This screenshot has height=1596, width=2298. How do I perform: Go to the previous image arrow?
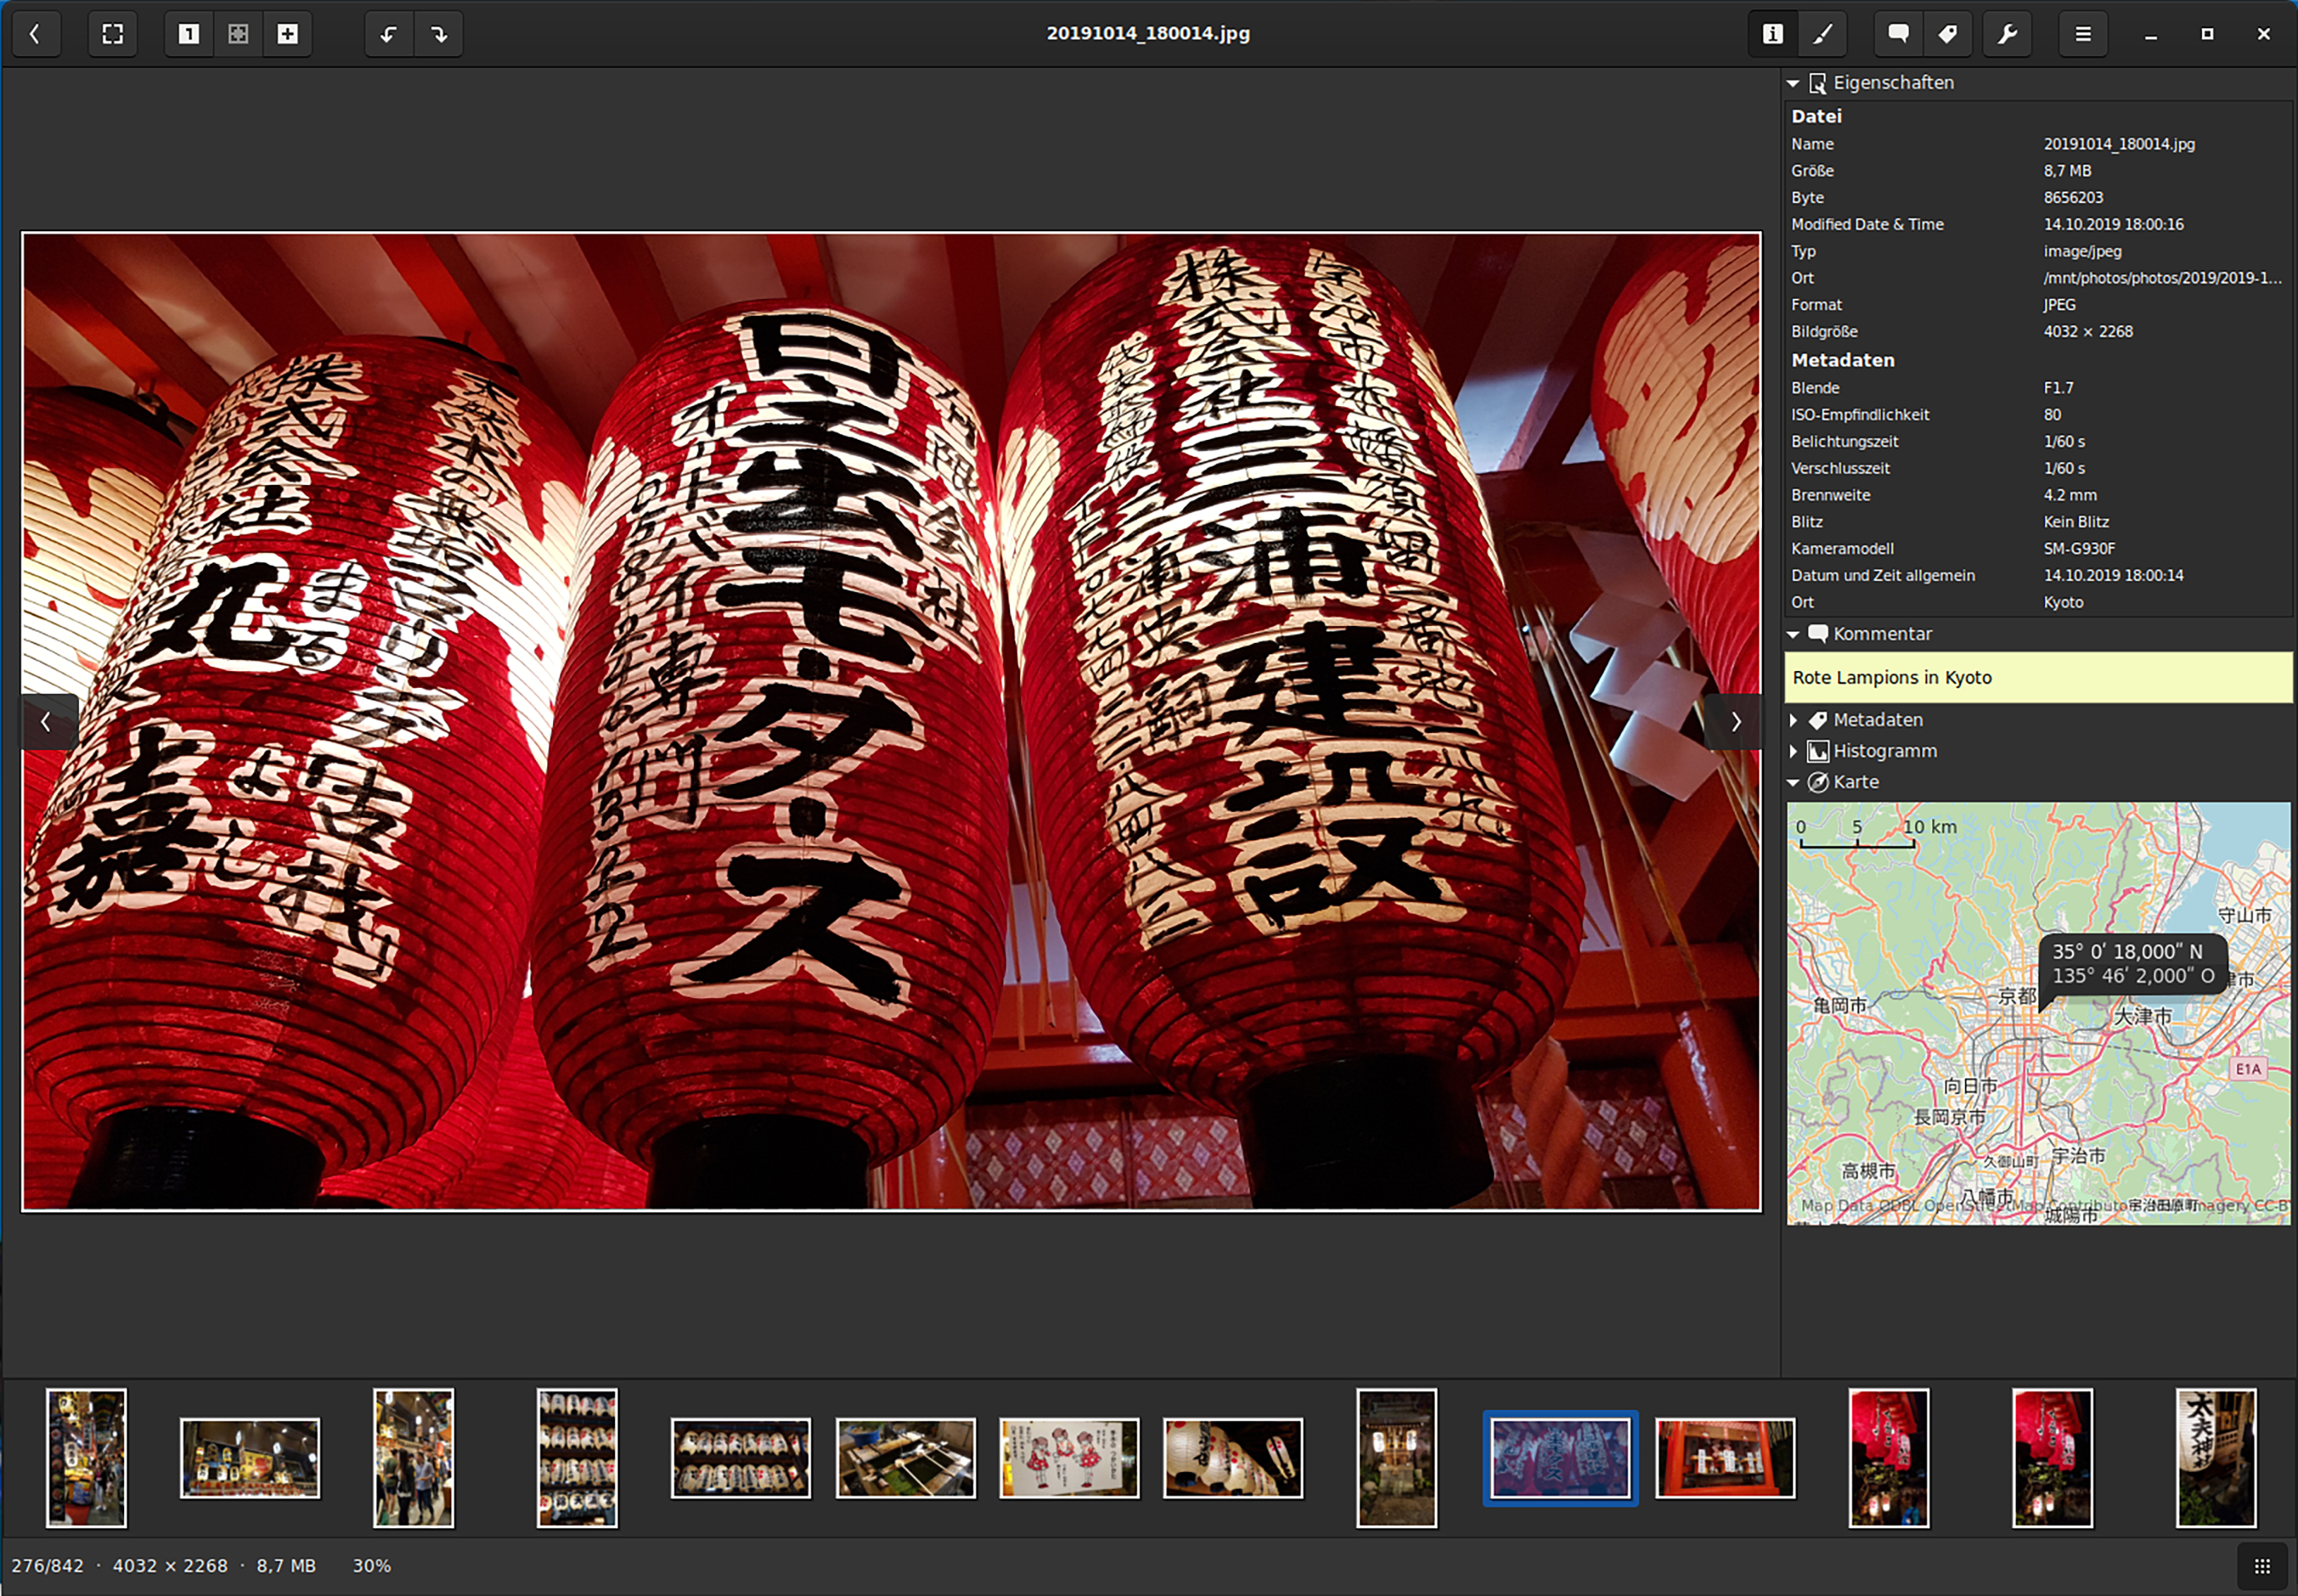pyautogui.click(x=46, y=721)
